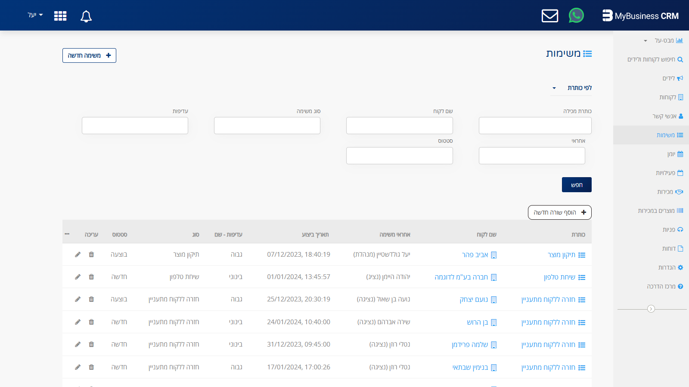The height and width of the screenshot is (387, 689).
Task: Open customer link אביב כהן
Action: (x=475, y=255)
